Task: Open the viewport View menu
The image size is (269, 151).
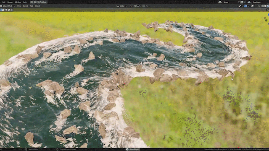Action: pyautogui.click(x=19, y=6)
